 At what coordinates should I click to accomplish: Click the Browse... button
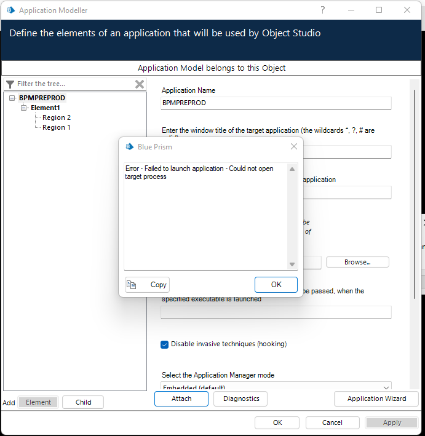(x=357, y=262)
